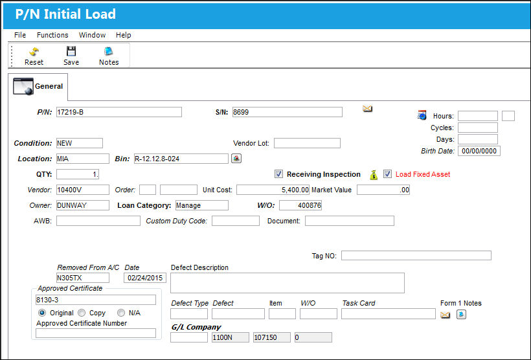Click the General tab window icon
The height and width of the screenshot is (360, 531).
[23, 86]
